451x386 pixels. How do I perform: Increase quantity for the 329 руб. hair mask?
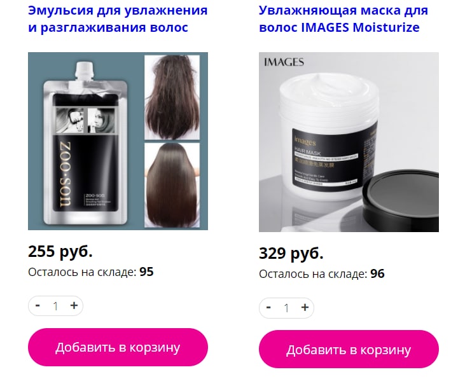[305, 308]
